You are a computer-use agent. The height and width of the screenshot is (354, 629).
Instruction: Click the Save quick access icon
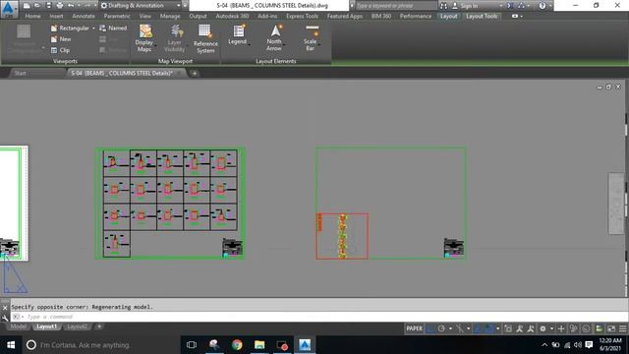tap(48, 6)
